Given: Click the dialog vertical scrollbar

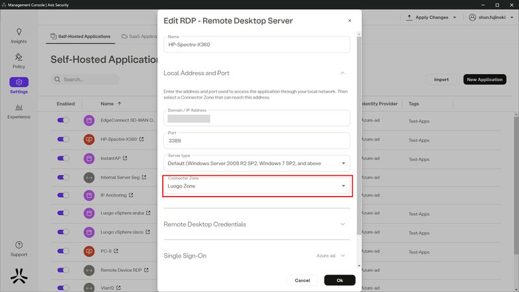Looking at the screenshot, I should 359,136.
